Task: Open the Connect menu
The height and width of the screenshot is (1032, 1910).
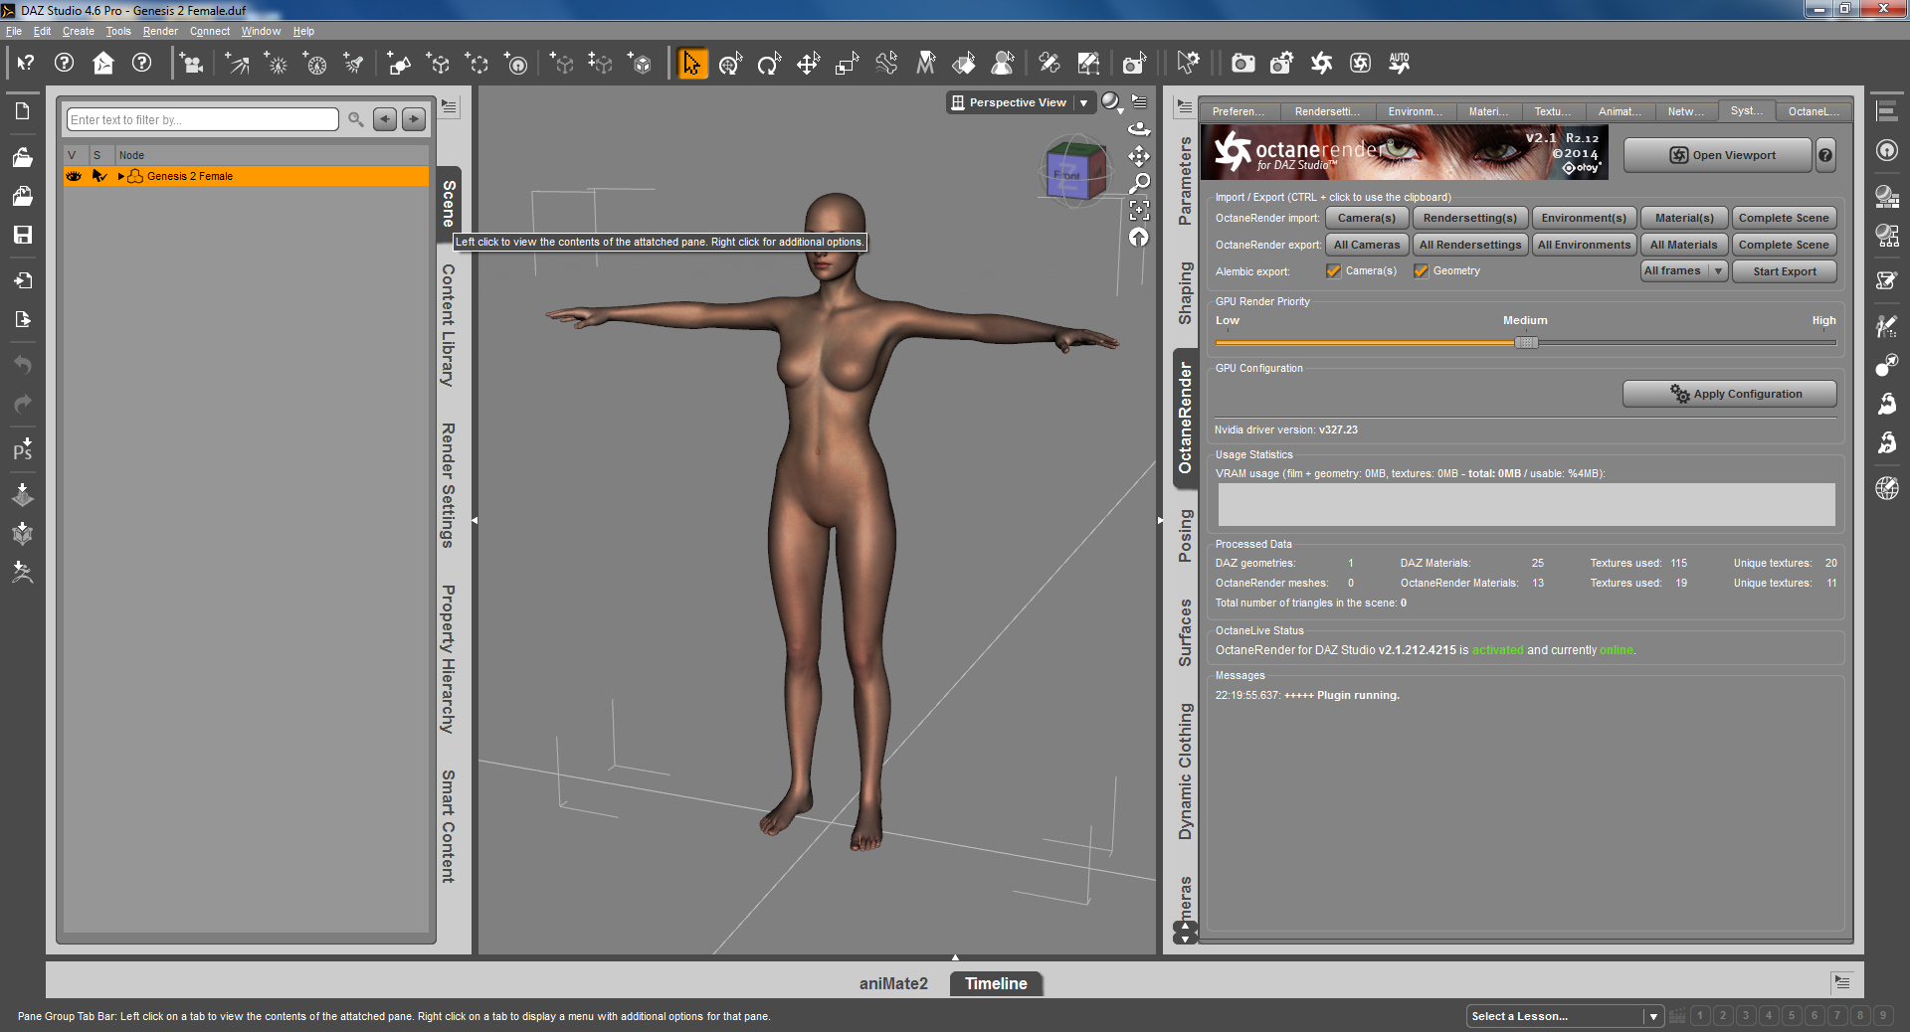Action: click(210, 31)
